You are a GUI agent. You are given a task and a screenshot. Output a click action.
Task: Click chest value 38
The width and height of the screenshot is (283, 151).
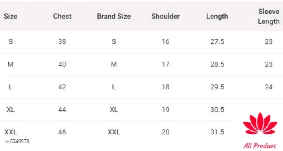62,42
